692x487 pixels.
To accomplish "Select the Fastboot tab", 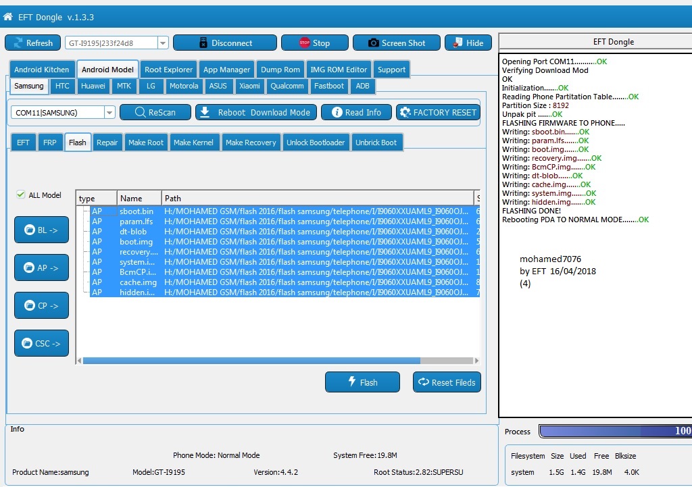I will 329,86.
